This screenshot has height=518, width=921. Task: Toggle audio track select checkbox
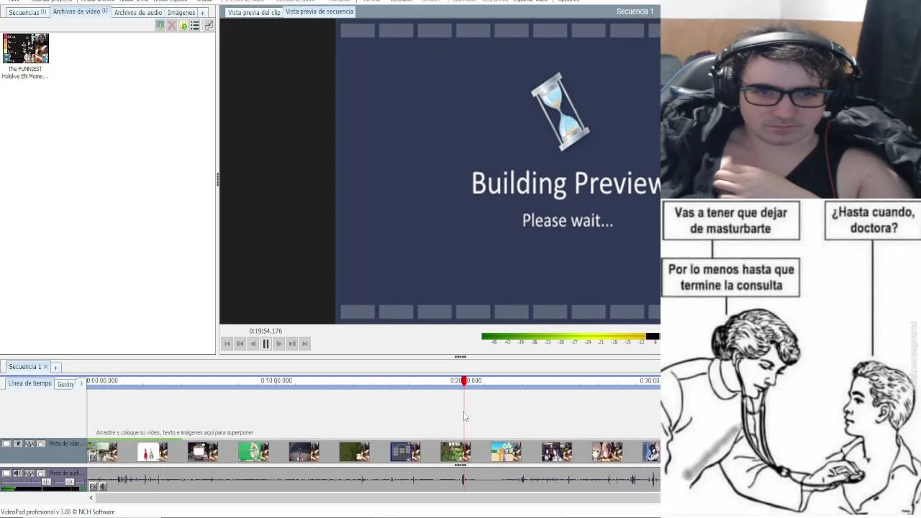click(x=6, y=473)
